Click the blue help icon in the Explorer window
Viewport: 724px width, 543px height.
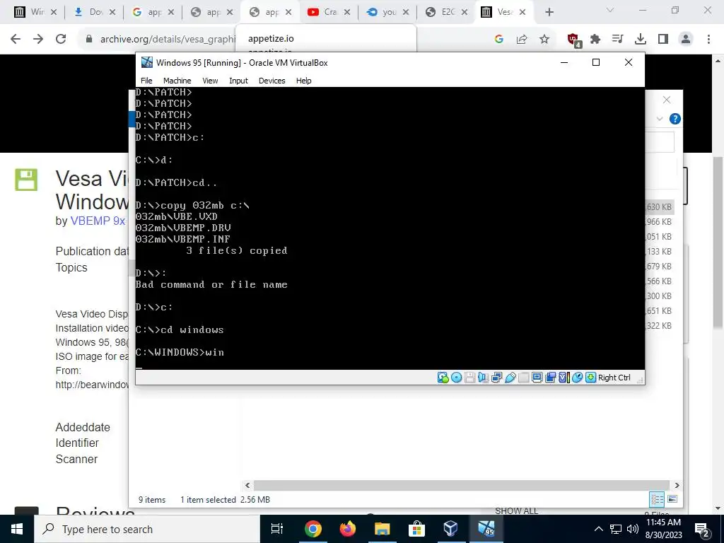click(675, 119)
